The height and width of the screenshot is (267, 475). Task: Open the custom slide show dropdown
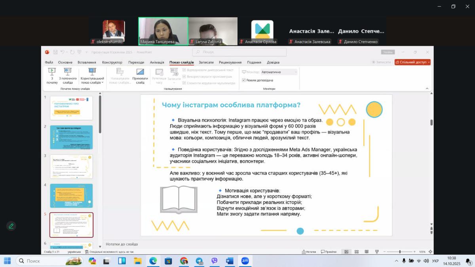point(92,75)
